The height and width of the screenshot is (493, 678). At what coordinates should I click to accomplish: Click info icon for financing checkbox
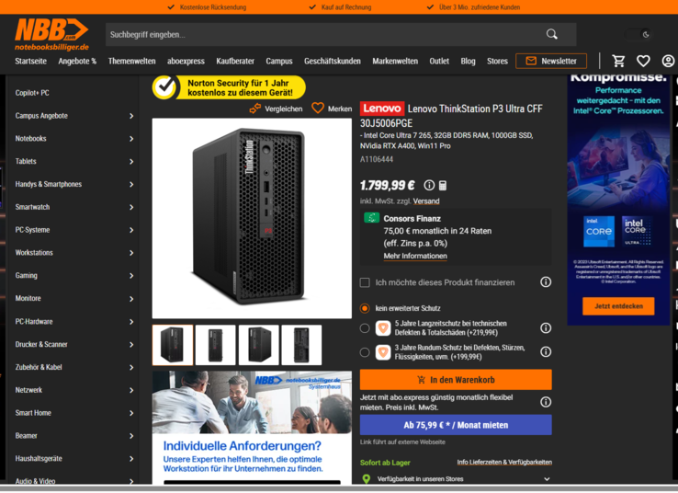click(546, 282)
